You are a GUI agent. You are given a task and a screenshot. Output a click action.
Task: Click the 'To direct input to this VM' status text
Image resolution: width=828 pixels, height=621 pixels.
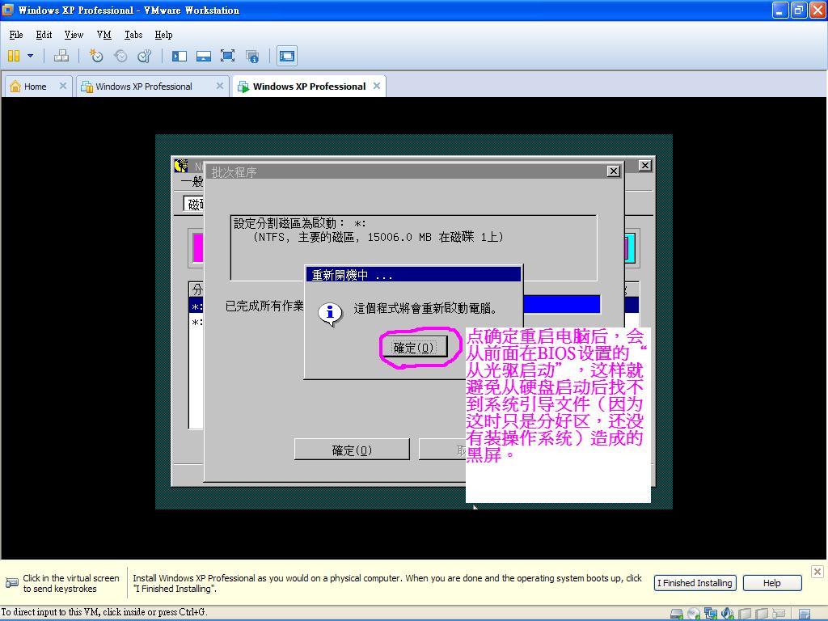click(104, 612)
